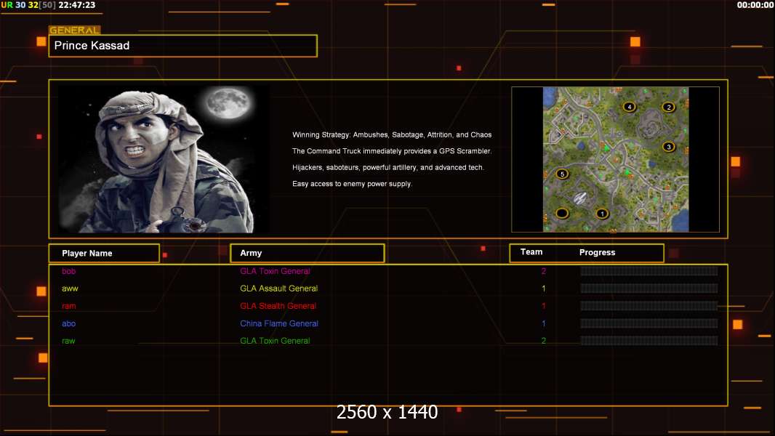Click start position marker 5 on minimap

pyautogui.click(x=562, y=174)
